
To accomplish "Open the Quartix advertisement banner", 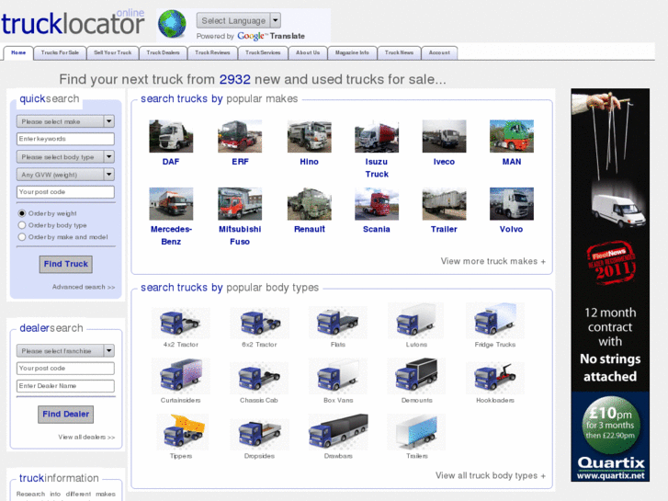I will tap(610, 285).
